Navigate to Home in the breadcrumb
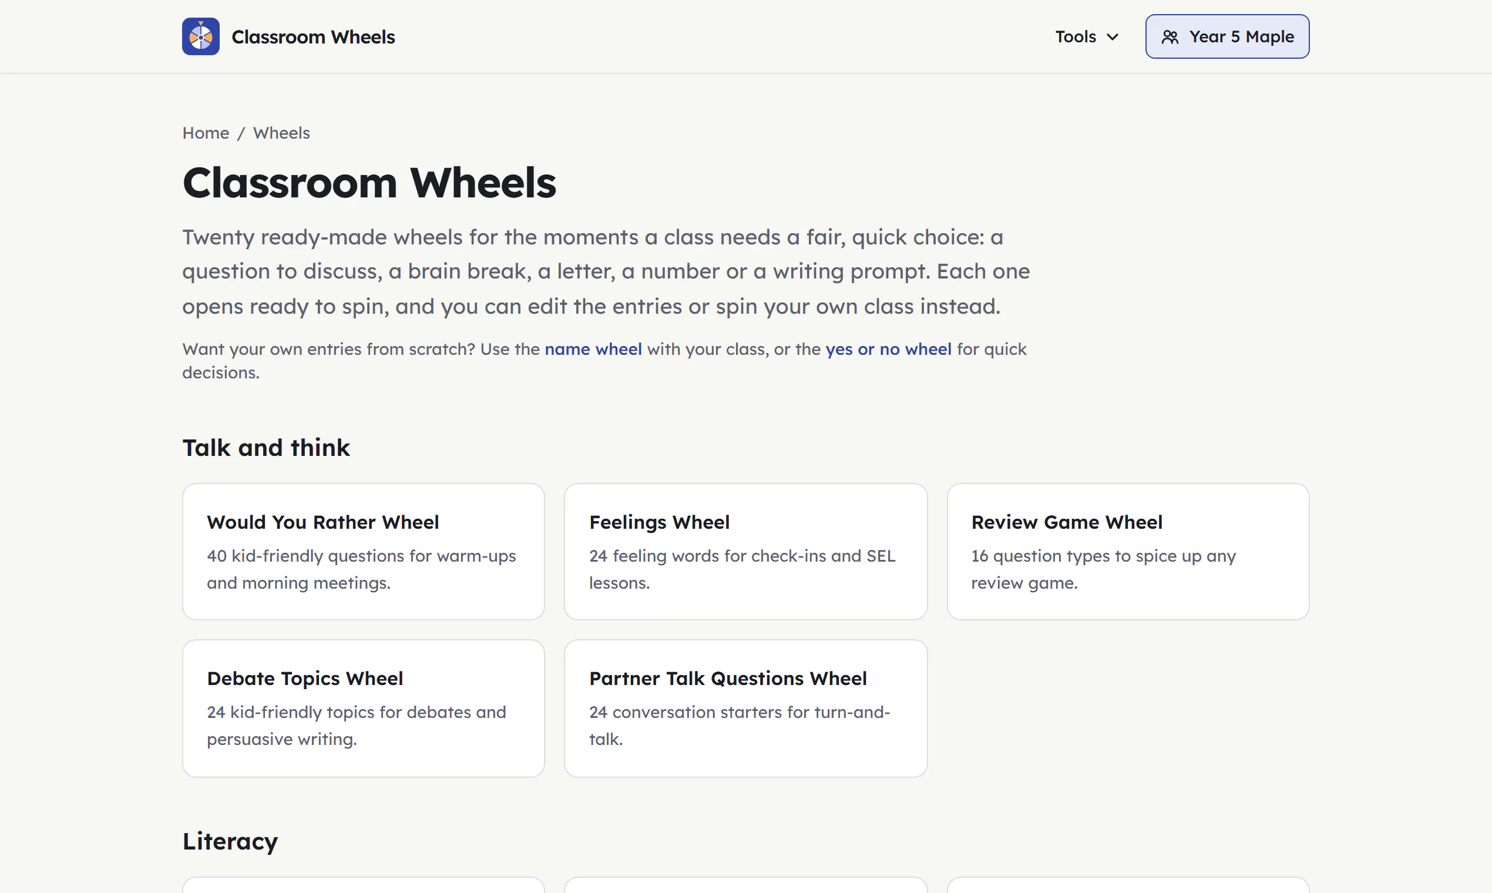Screen dimensions: 1492x893 (206, 132)
